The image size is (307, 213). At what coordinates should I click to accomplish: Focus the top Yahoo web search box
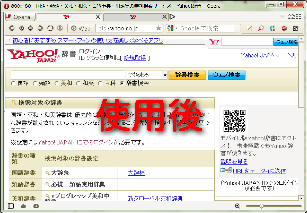pyautogui.click(x=247, y=42)
